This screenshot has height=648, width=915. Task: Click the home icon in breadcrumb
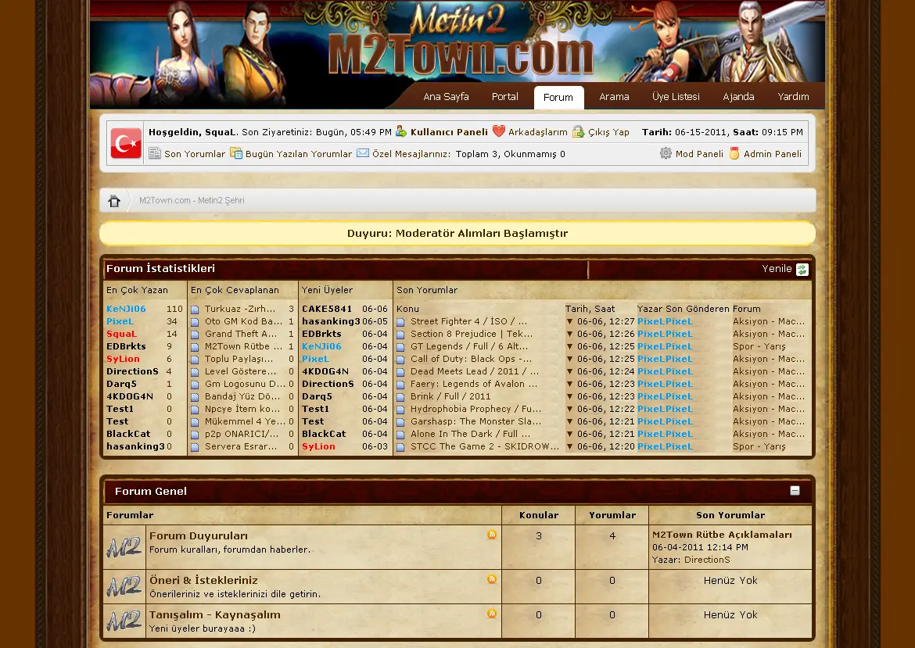(114, 201)
